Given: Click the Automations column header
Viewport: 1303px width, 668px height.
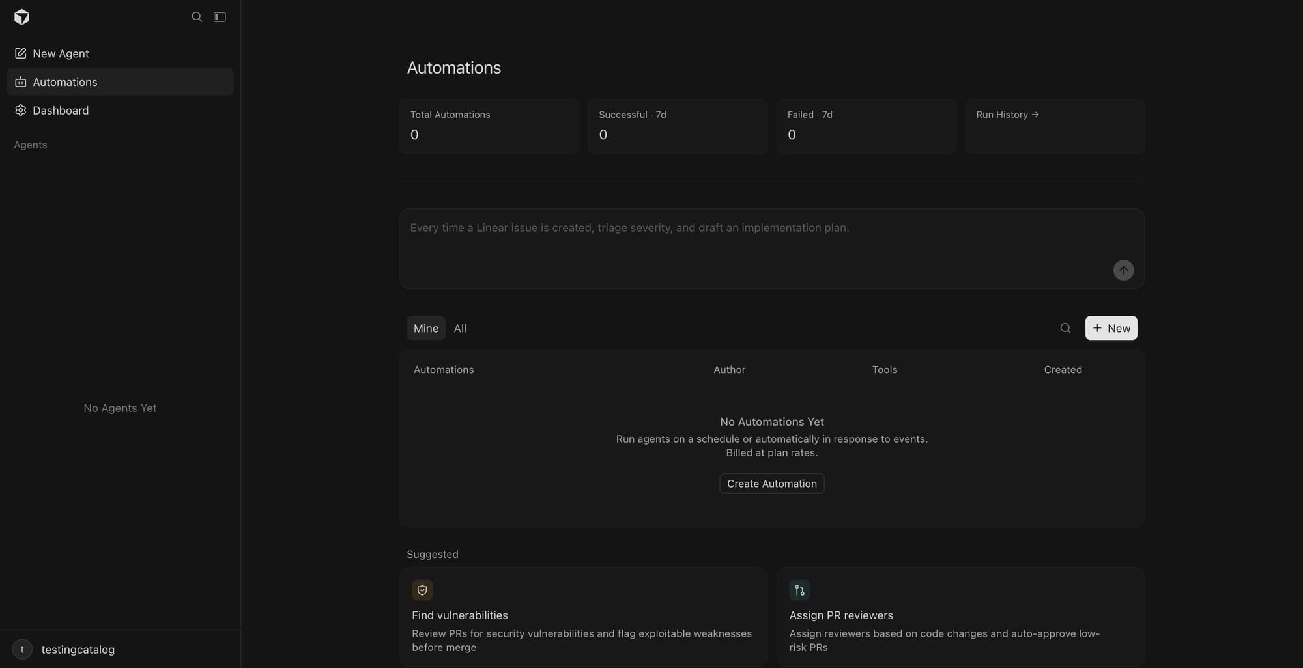Looking at the screenshot, I should (444, 370).
